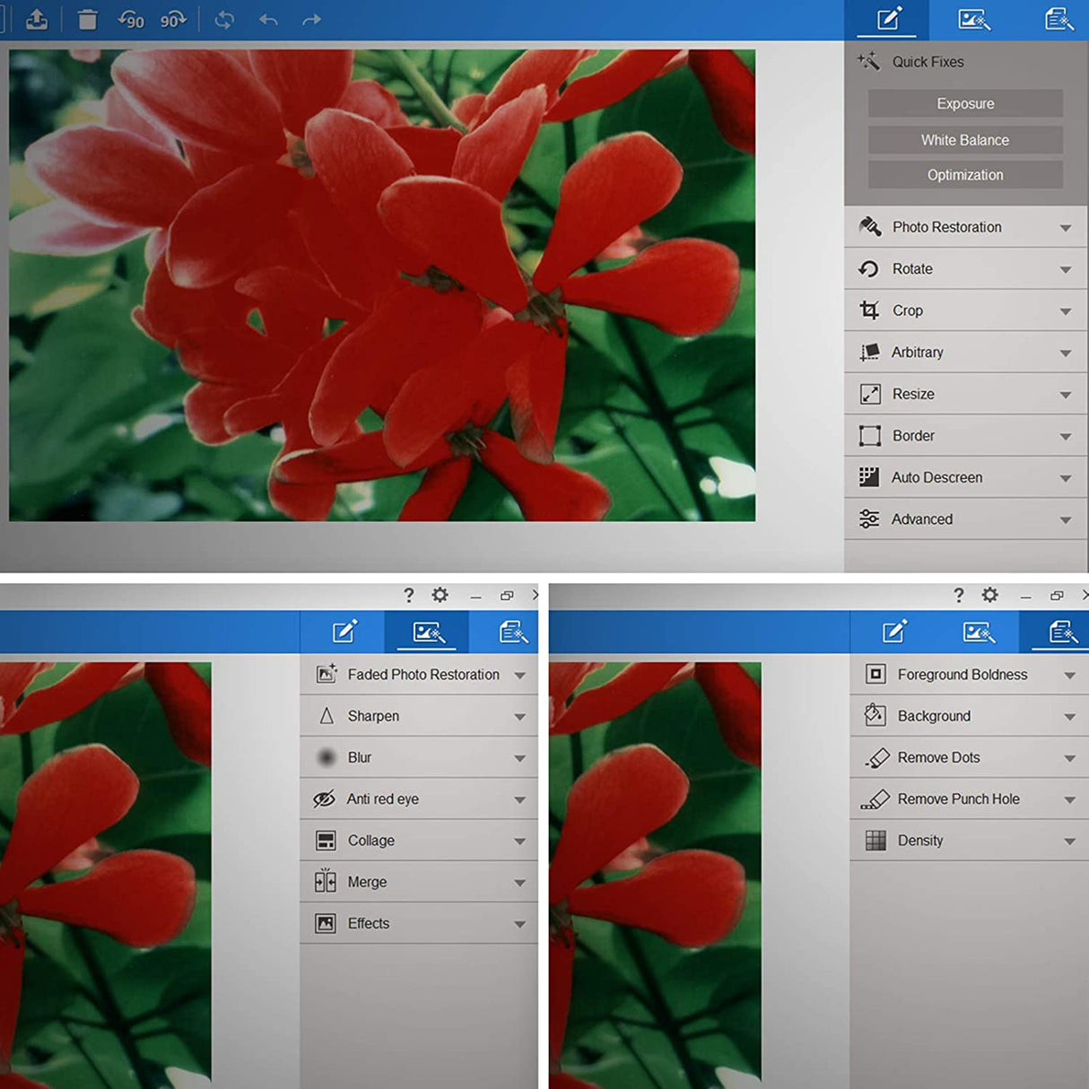Click the circular refresh arrows icon
The height and width of the screenshot is (1089, 1089).
(x=224, y=19)
